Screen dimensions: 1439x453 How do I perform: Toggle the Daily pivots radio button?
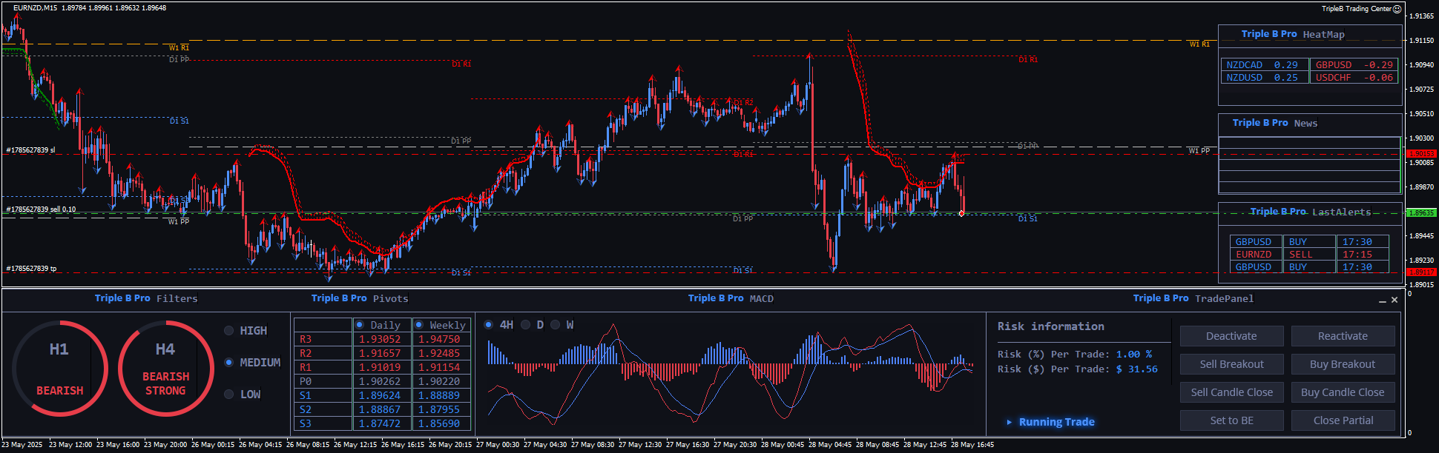360,325
